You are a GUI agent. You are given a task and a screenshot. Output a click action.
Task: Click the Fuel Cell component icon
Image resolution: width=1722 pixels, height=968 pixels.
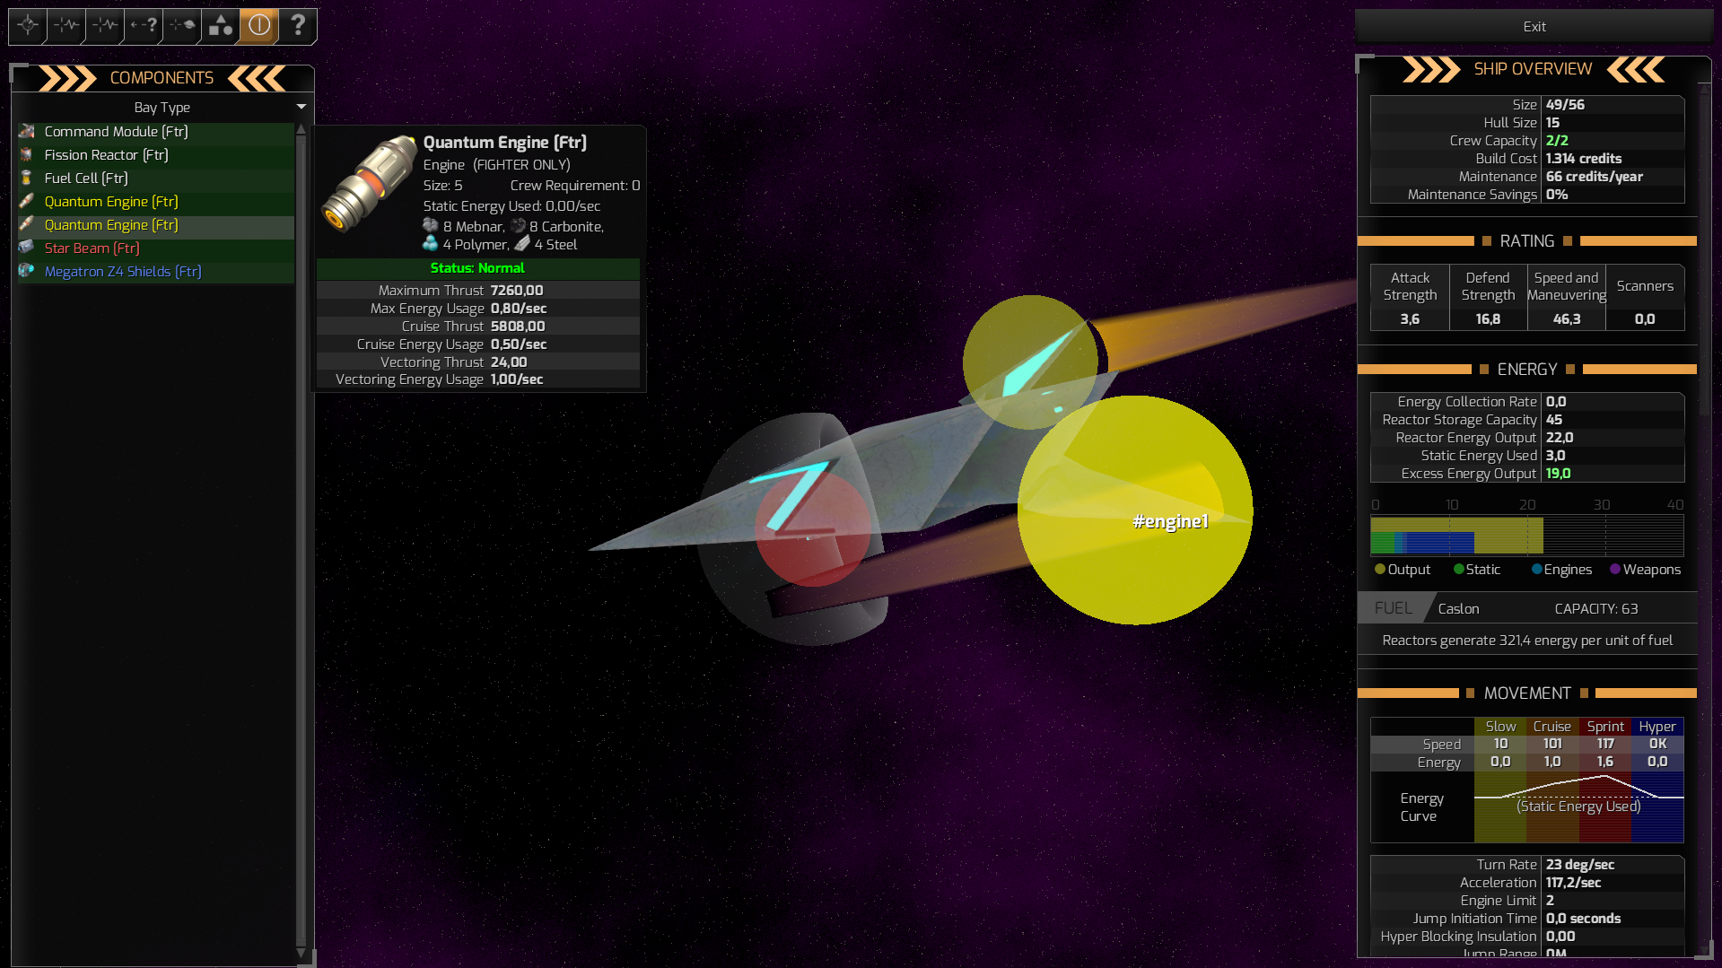pyautogui.click(x=27, y=178)
